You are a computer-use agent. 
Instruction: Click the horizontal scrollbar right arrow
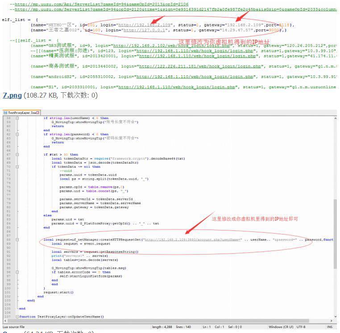point(331,321)
